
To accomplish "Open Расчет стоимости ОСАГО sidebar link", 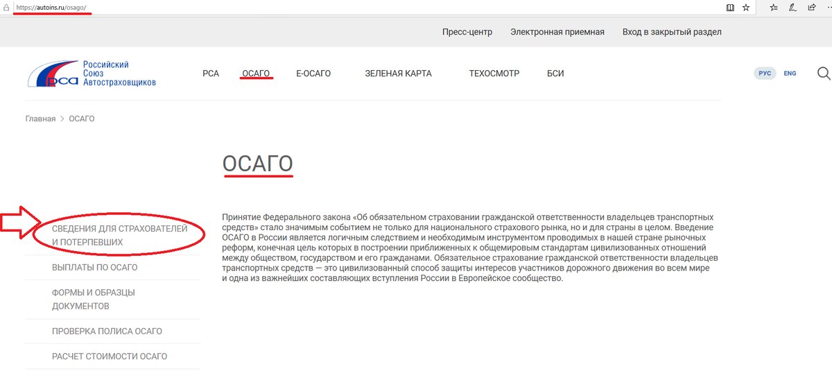I will coord(110,356).
